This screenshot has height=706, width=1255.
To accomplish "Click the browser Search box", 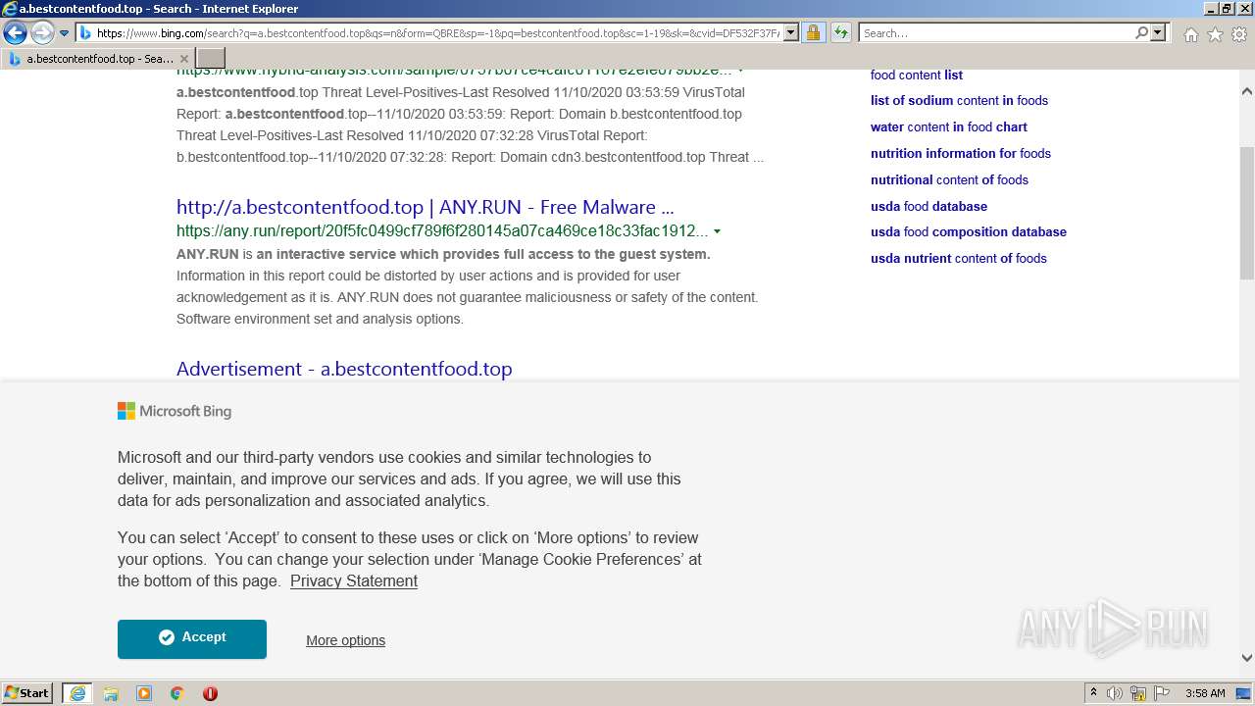I will point(996,33).
